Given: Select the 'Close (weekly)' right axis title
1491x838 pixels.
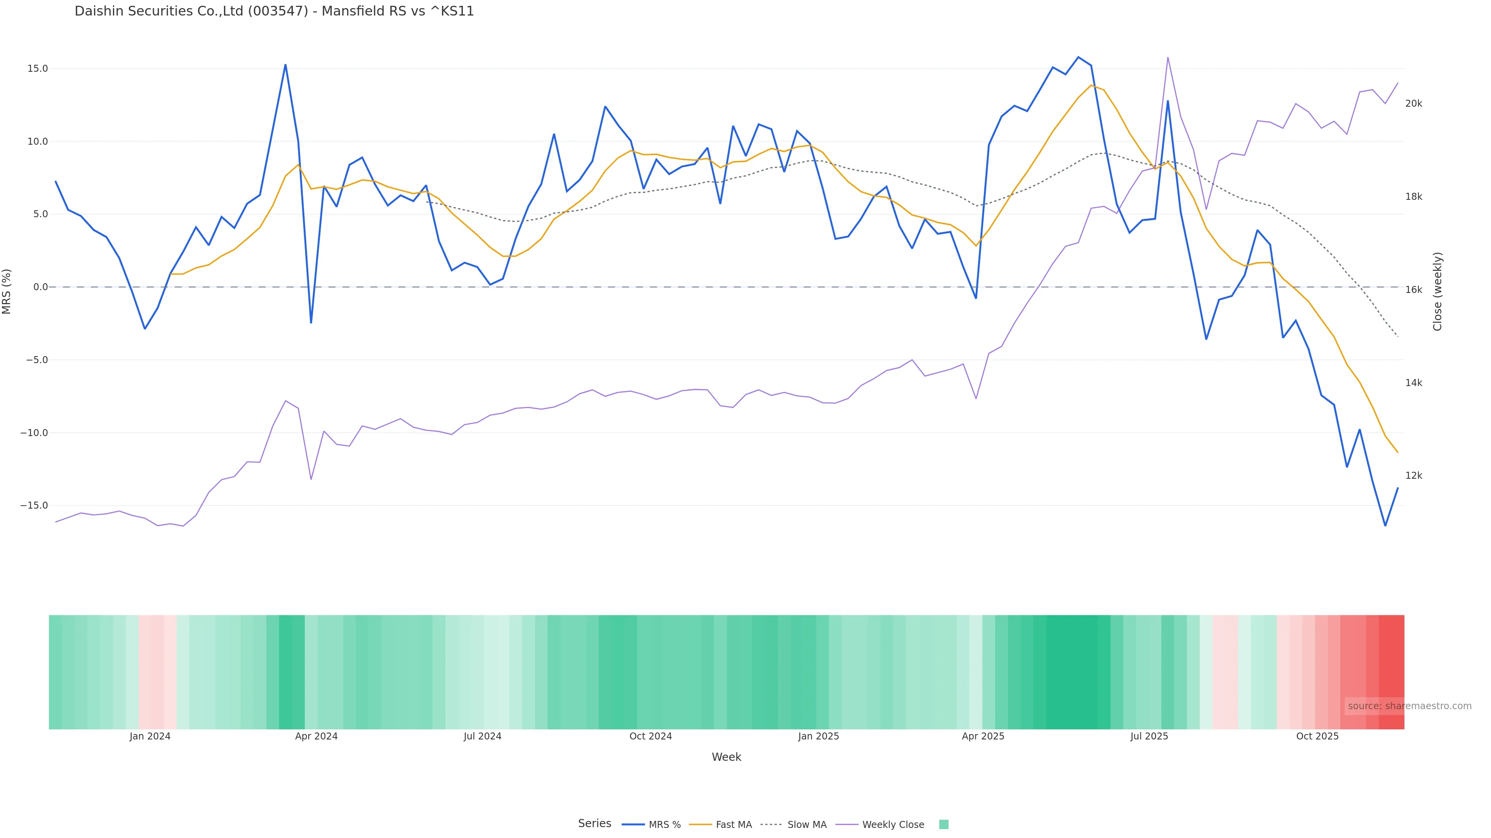Looking at the screenshot, I should pos(1437,291).
